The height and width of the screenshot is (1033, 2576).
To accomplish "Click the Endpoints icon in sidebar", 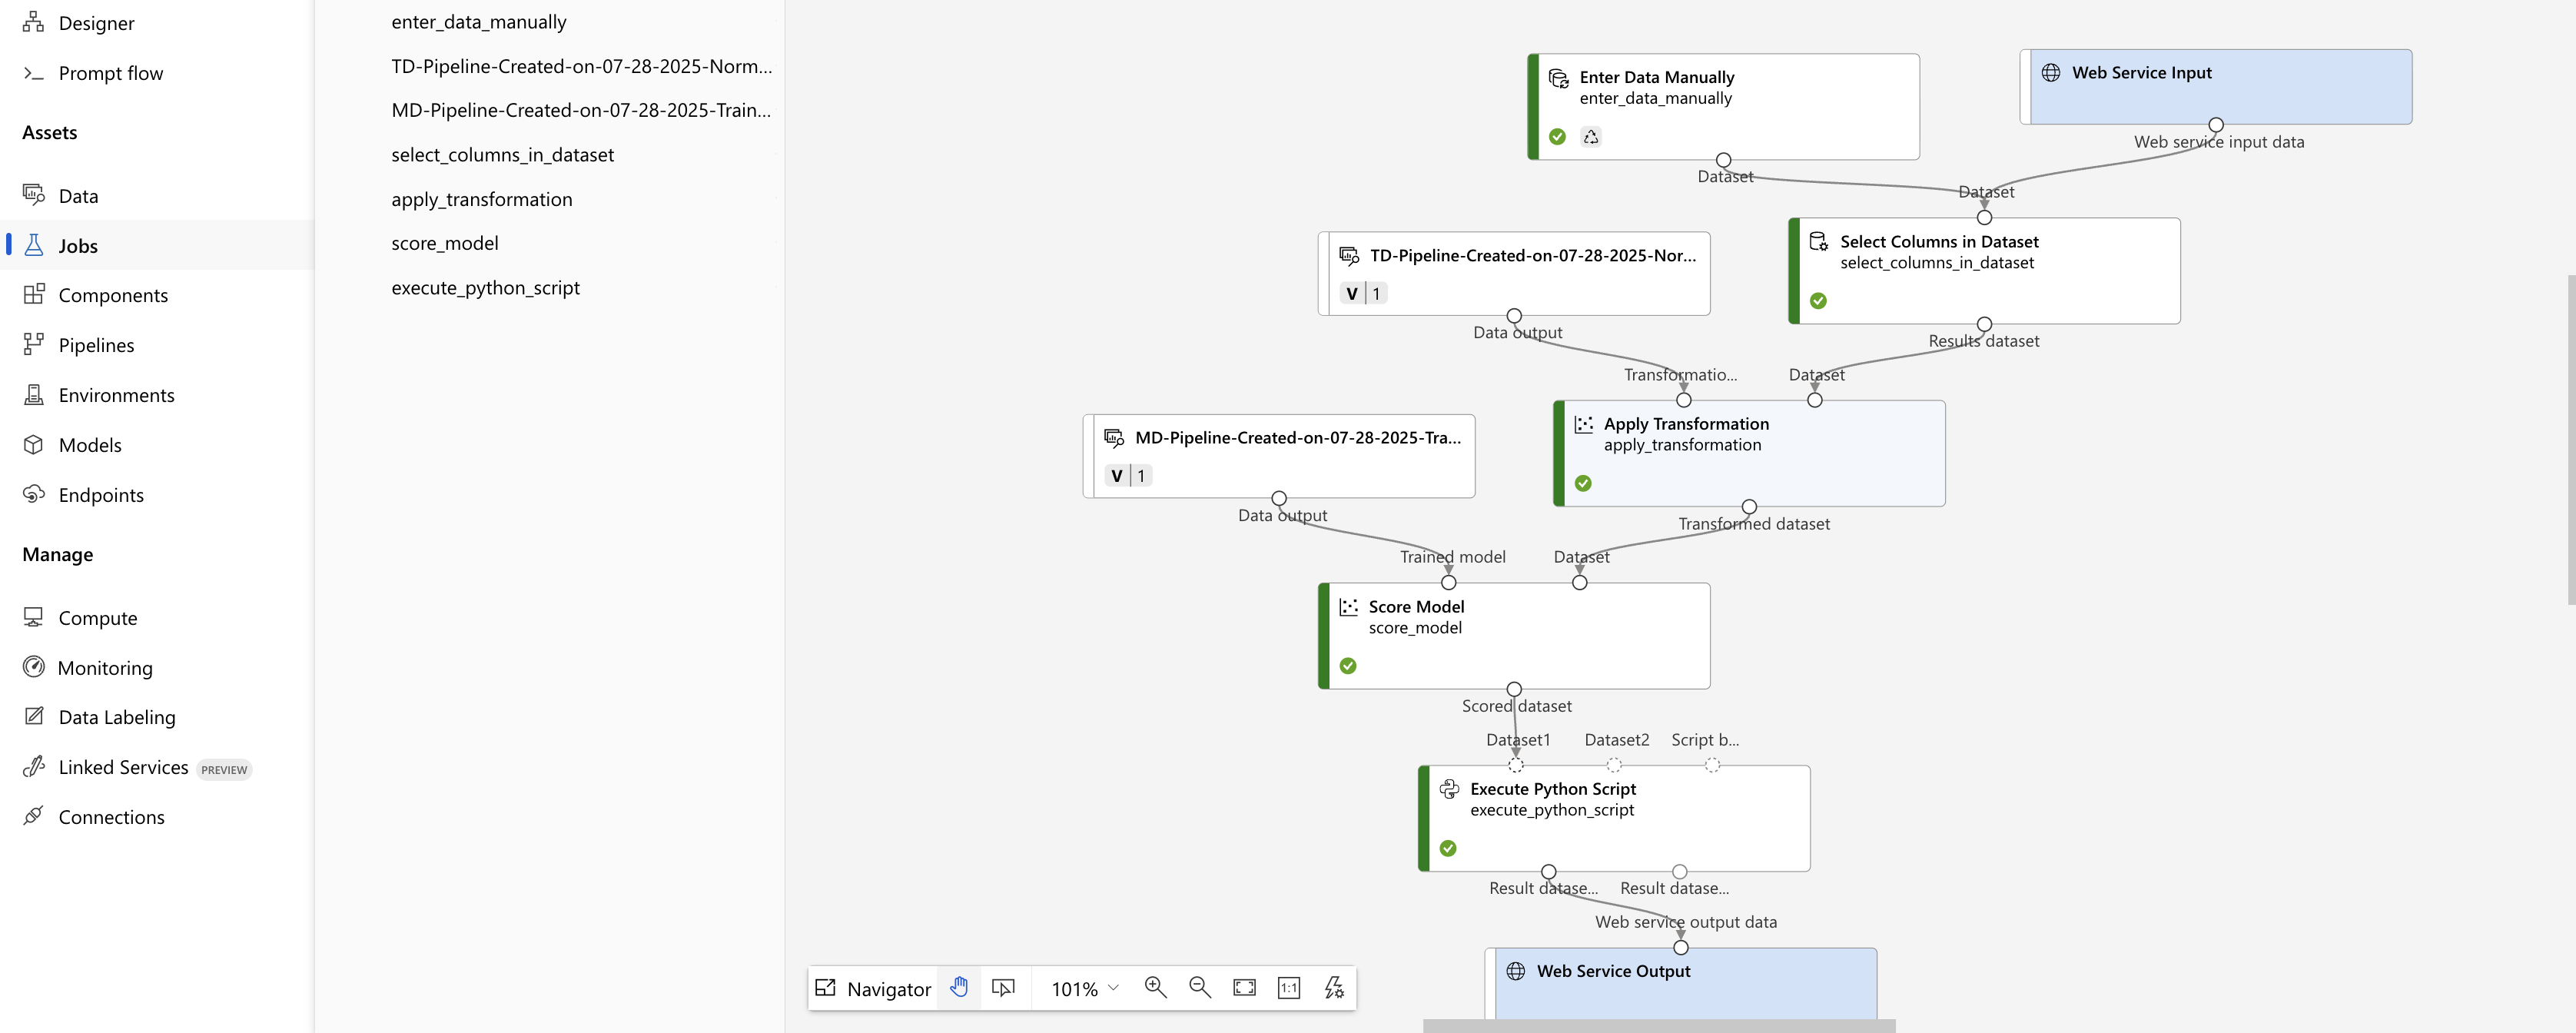I will (33, 494).
